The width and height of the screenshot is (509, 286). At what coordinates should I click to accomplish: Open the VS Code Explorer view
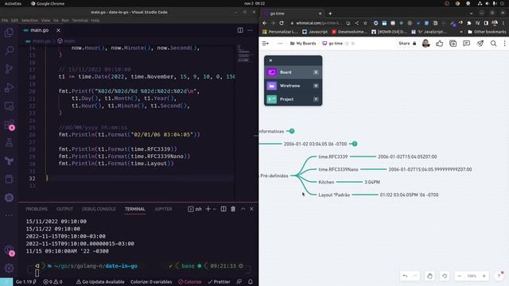pos(9,33)
